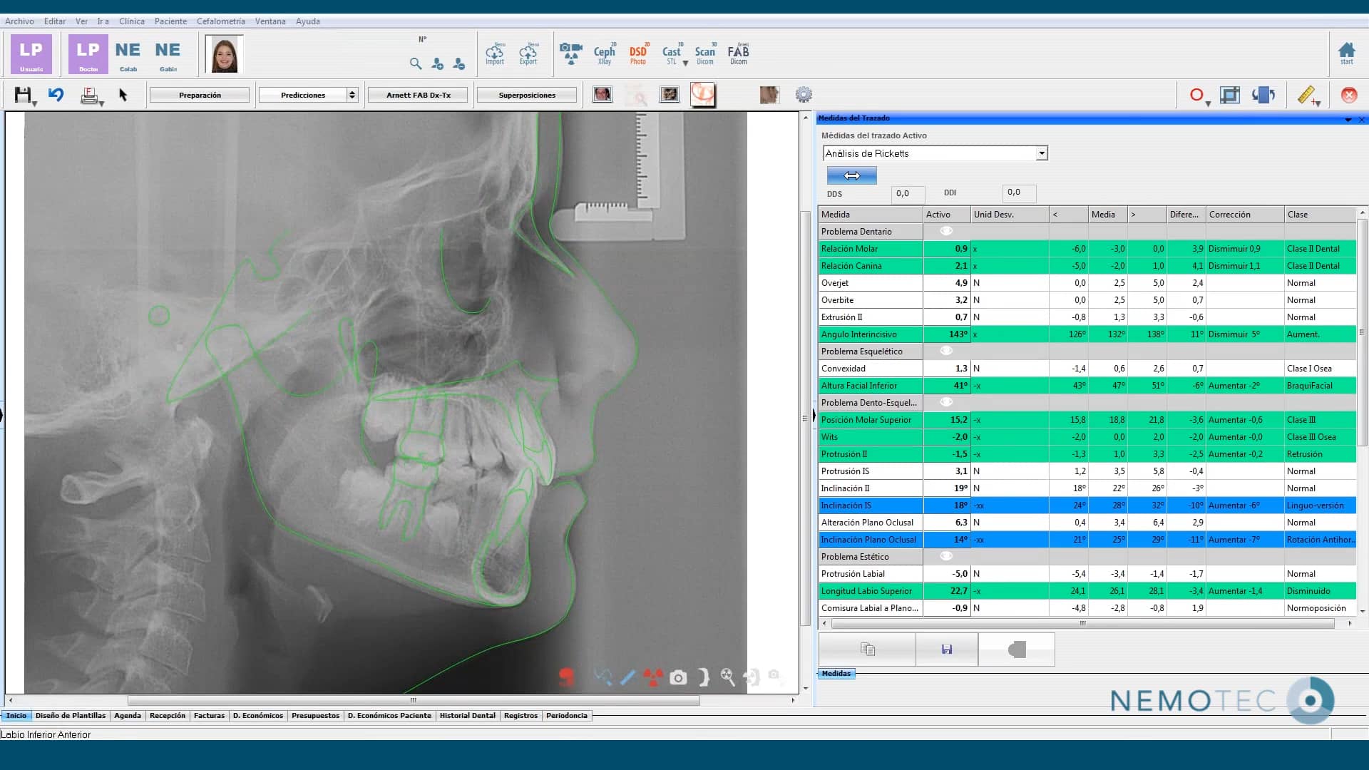Save measurements with the floppy disk button
This screenshot has width=1369, height=770.
tap(946, 650)
